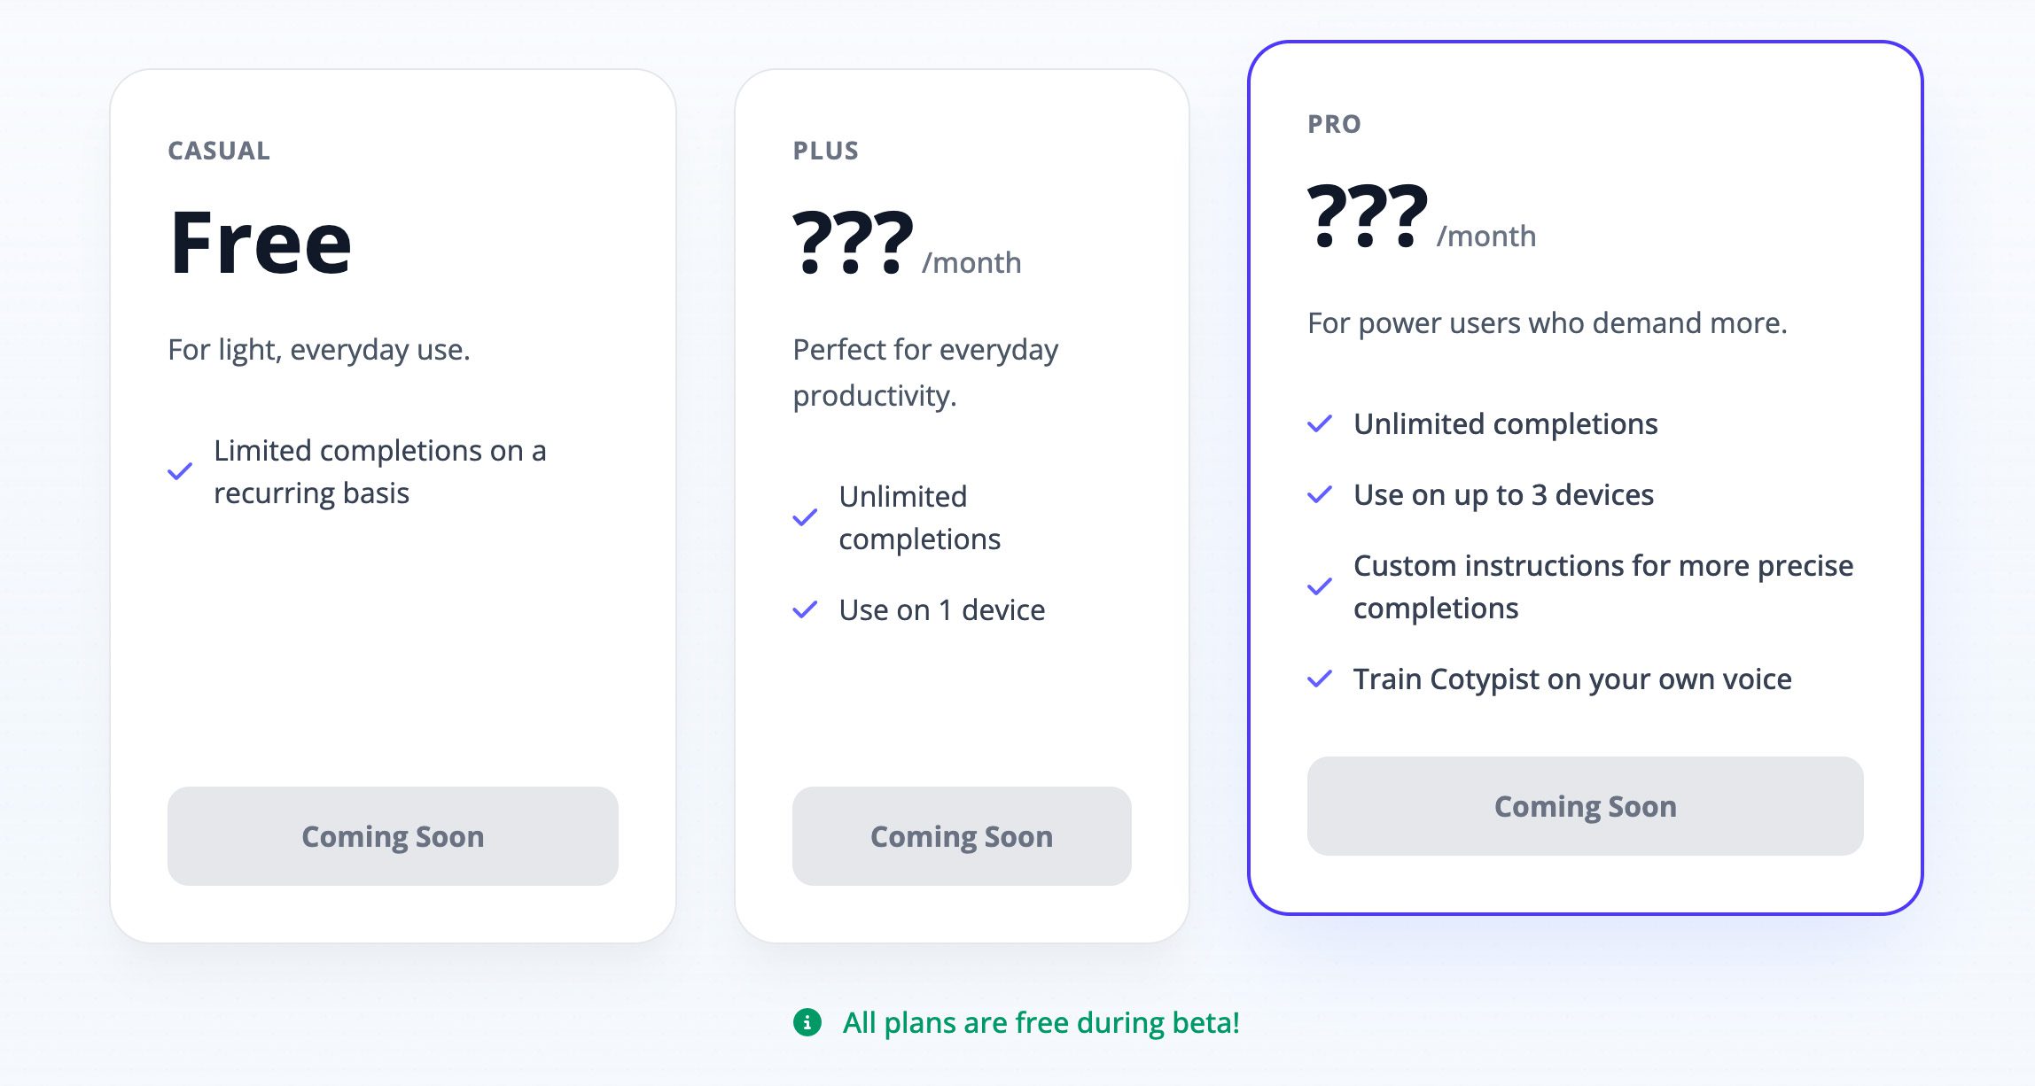This screenshot has width=2035, height=1086.
Task: Click the checkmark beside "Limited completions on a recurring basis"
Action: click(180, 471)
